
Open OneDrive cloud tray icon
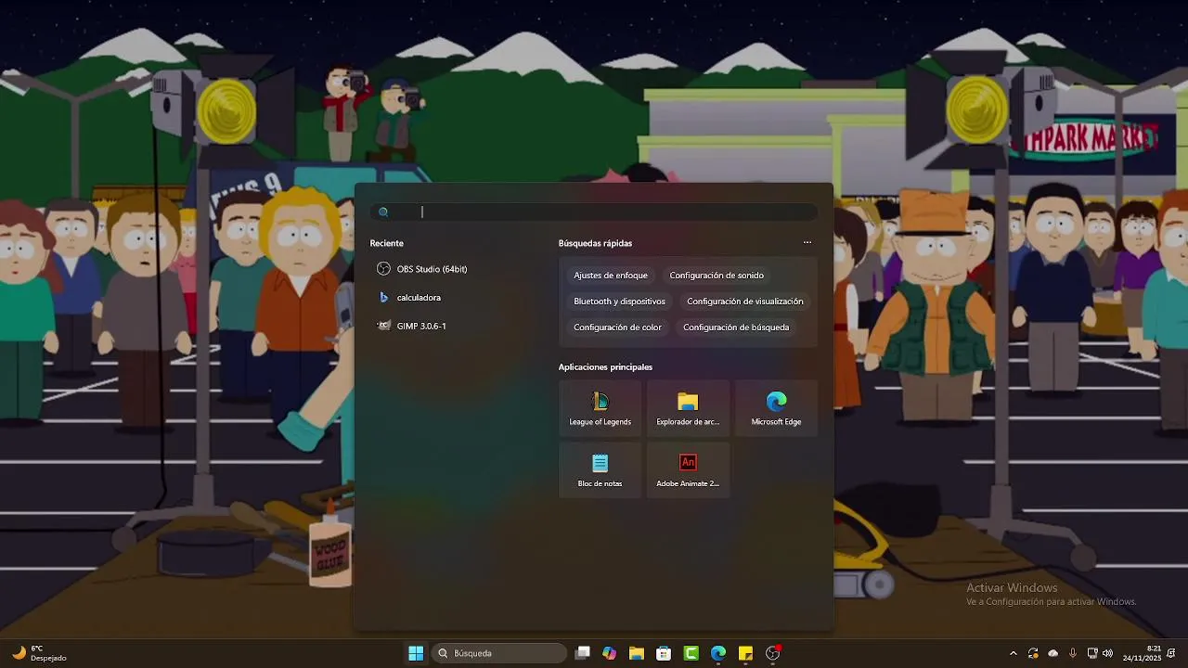(1052, 653)
